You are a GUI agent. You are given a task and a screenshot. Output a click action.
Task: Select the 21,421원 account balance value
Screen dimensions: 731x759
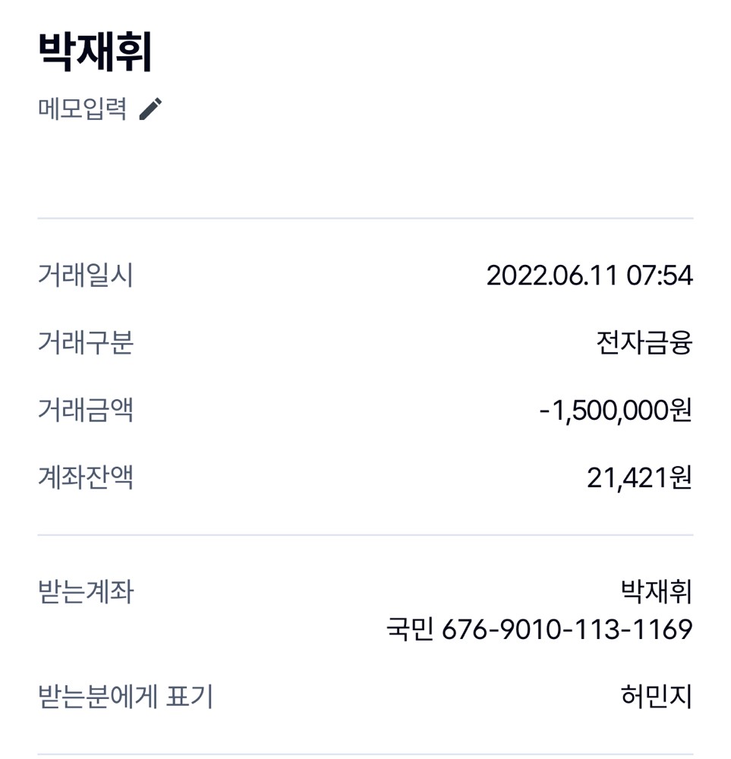[639, 478]
